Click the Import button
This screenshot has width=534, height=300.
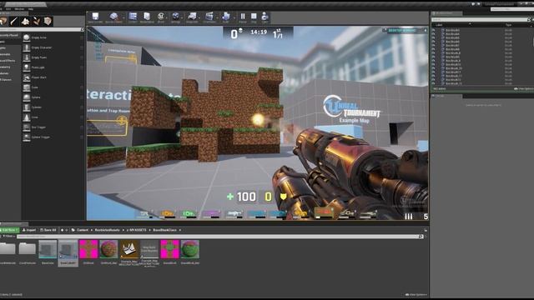(x=29, y=230)
